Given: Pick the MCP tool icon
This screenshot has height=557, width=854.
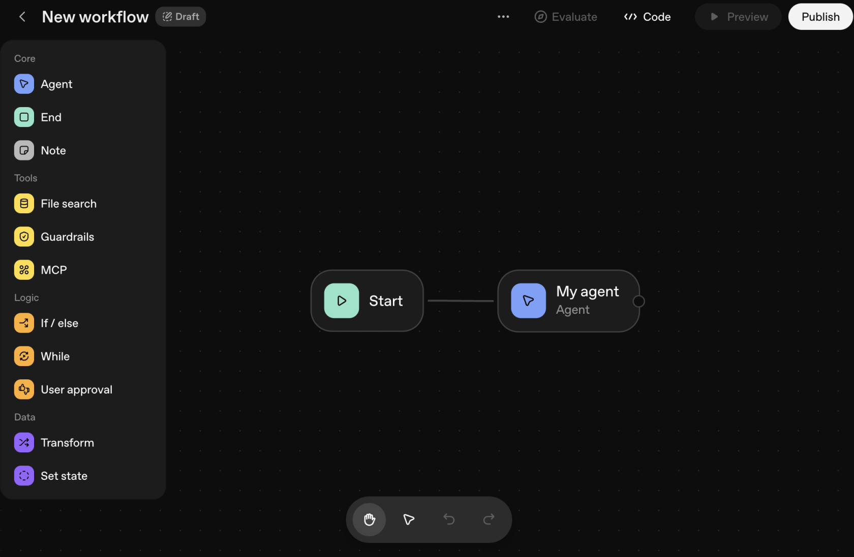Looking at the screenshot, I should [x=24, y=270].
